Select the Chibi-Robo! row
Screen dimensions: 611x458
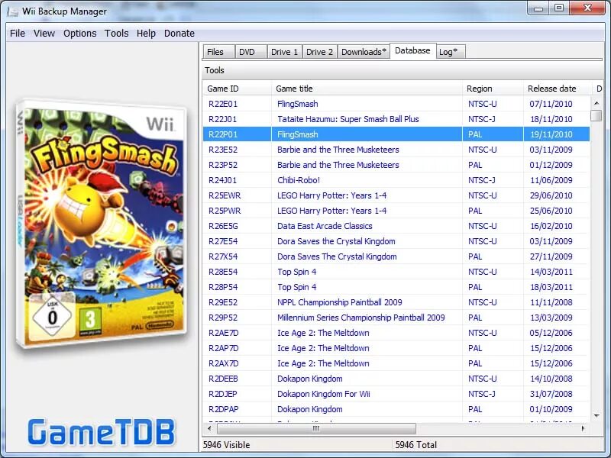[396, 180]
